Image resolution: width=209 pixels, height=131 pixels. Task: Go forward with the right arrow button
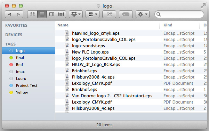click(18, 14)
